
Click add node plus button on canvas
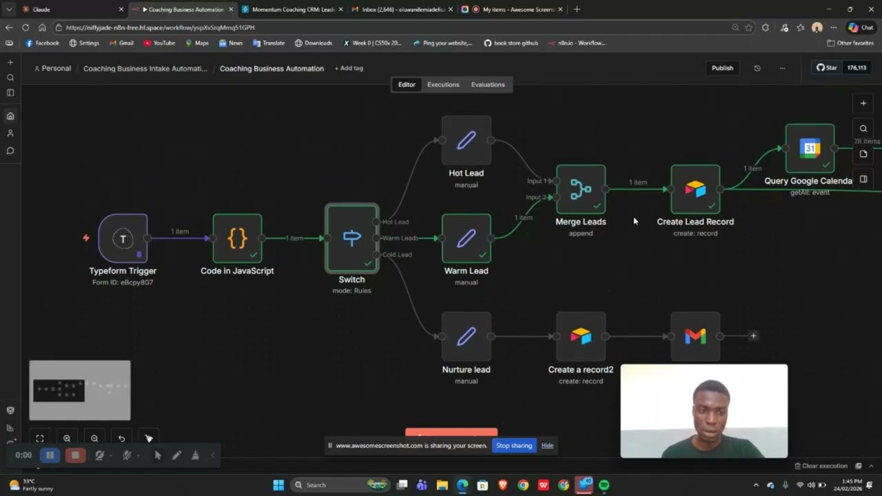coord(863,103)
